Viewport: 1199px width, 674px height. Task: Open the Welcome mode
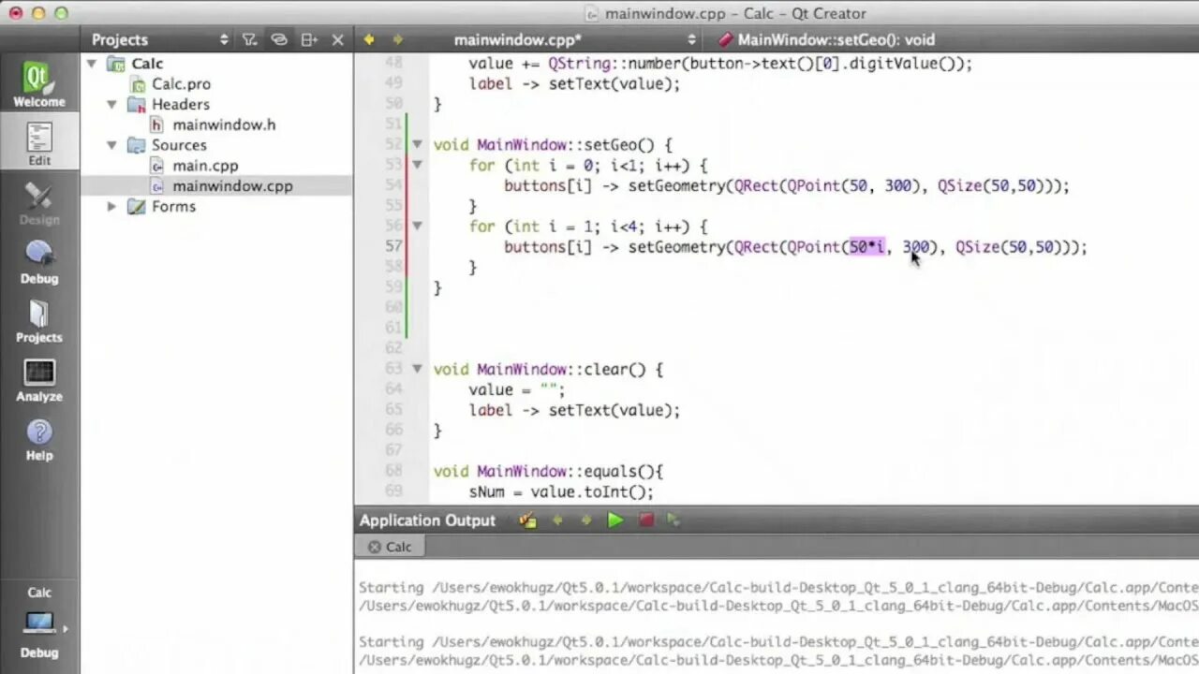(x=39, y=84)
